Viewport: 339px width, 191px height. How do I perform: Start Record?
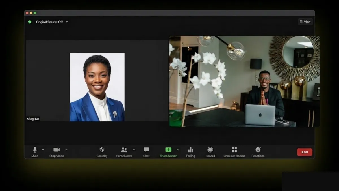[x=210, y=152]
